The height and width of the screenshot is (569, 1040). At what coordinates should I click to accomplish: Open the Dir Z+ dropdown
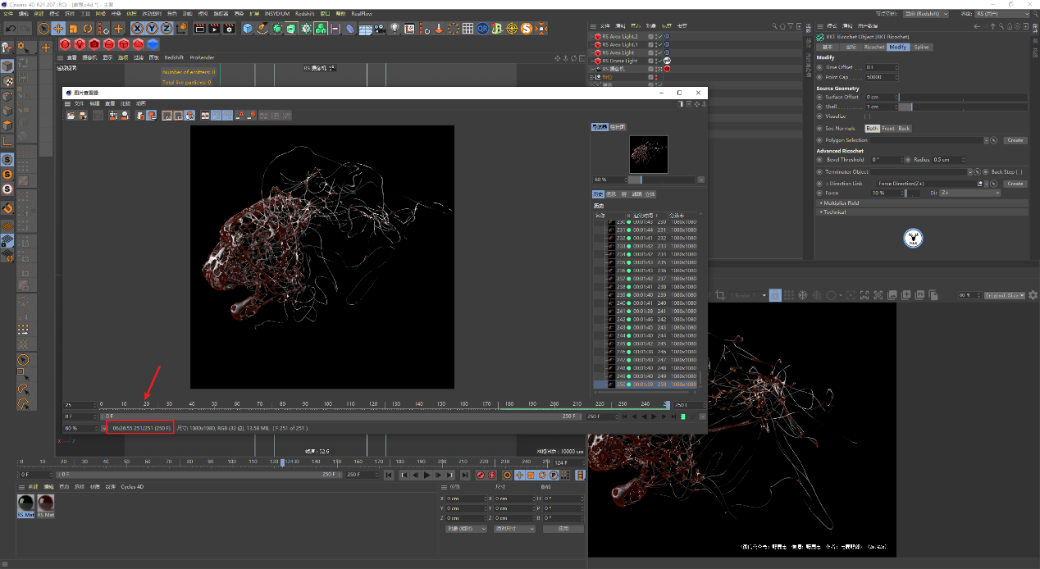(x=969, y=193)
